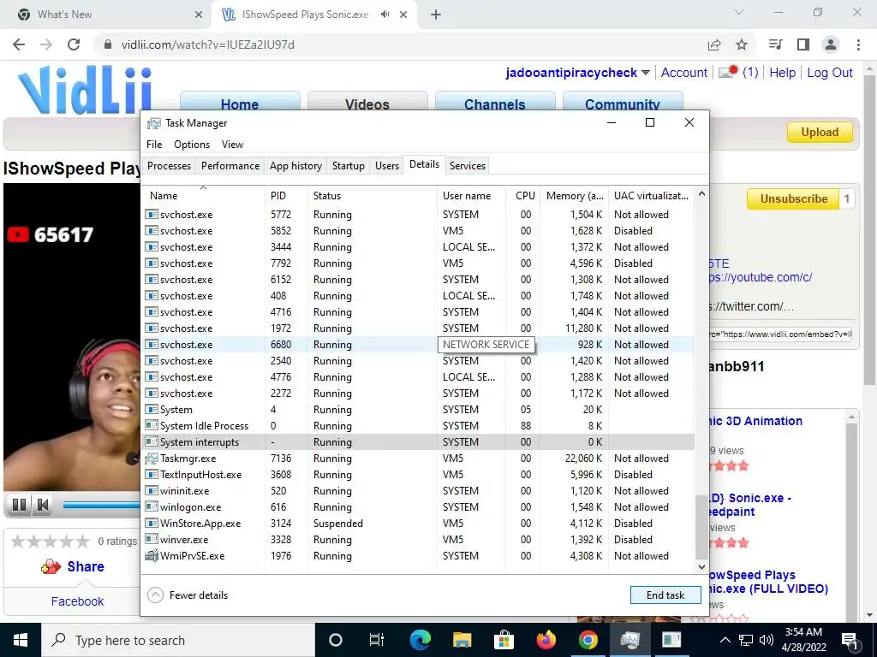Show hidden system tray icons
This screenshot has width=877, height=657.
[725, 640]
